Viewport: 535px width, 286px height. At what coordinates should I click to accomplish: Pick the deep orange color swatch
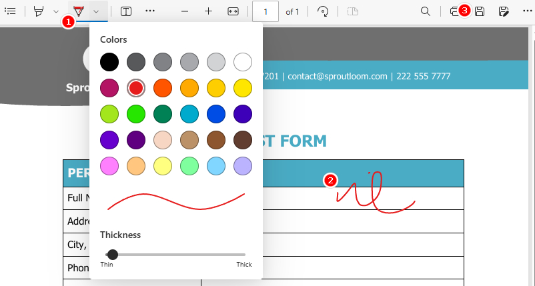(x=163, y=88)
